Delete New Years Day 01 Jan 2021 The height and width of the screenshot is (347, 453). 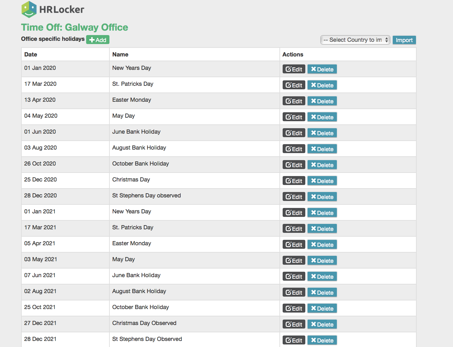[322, 213]
